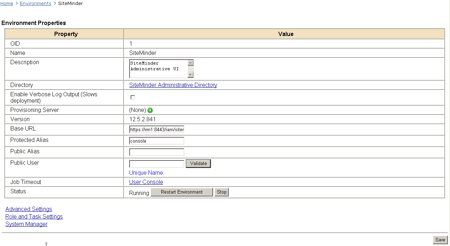
Task: Open the User Console link
Action: [x=146, y=182]
